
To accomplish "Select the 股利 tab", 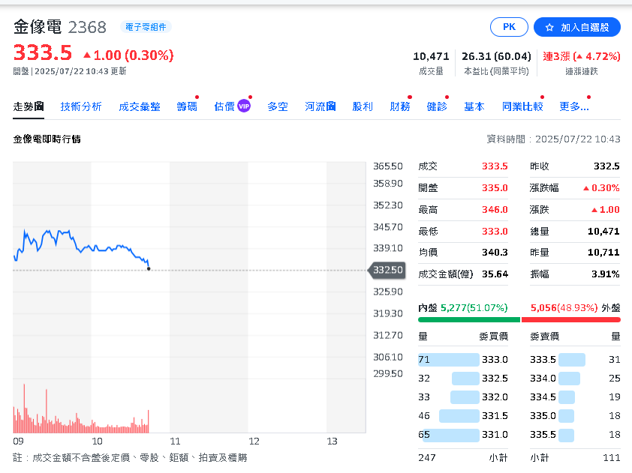I will (363, 106).
